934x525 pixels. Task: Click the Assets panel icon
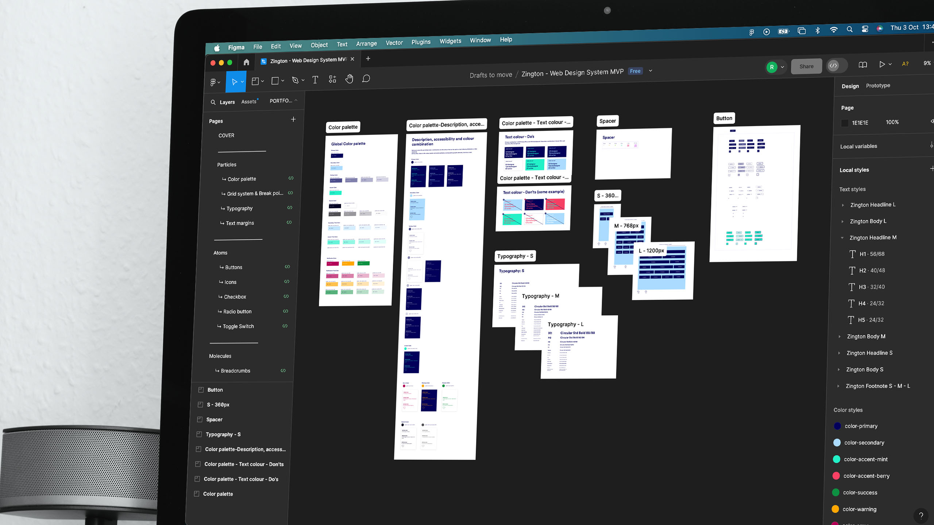click(249, 101)
